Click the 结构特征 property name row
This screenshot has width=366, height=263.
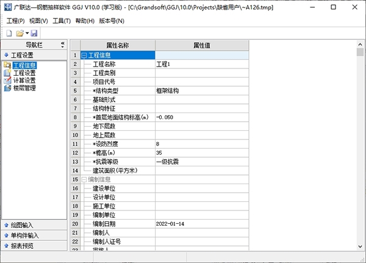[x=118, y=109]
